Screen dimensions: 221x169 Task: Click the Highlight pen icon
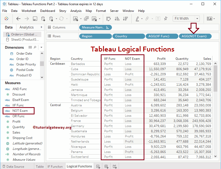tap(137, 19)
